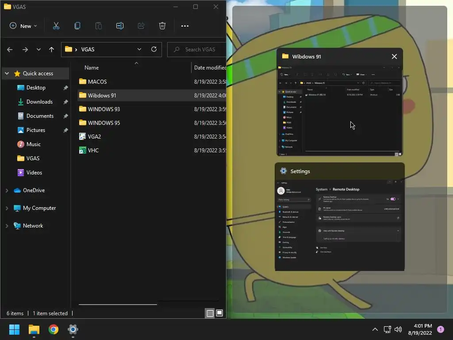
Task: Open the clock and date flyout
Action: click(420, 329)
